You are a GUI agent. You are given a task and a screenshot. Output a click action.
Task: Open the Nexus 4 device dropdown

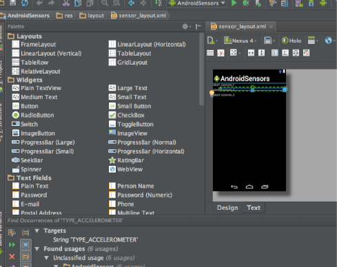click(241, 41)
